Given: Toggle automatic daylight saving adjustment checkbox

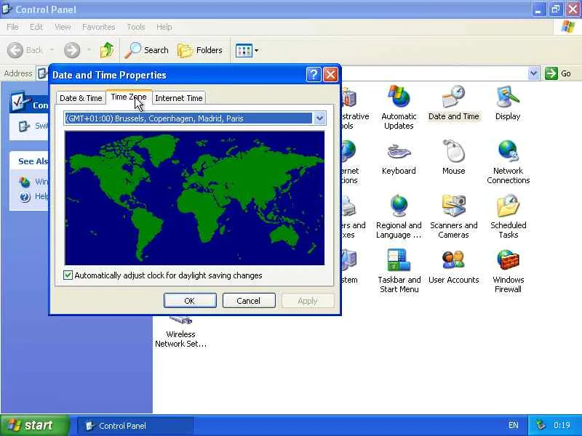Looking at the screenshot, I should tap(68, 275).
